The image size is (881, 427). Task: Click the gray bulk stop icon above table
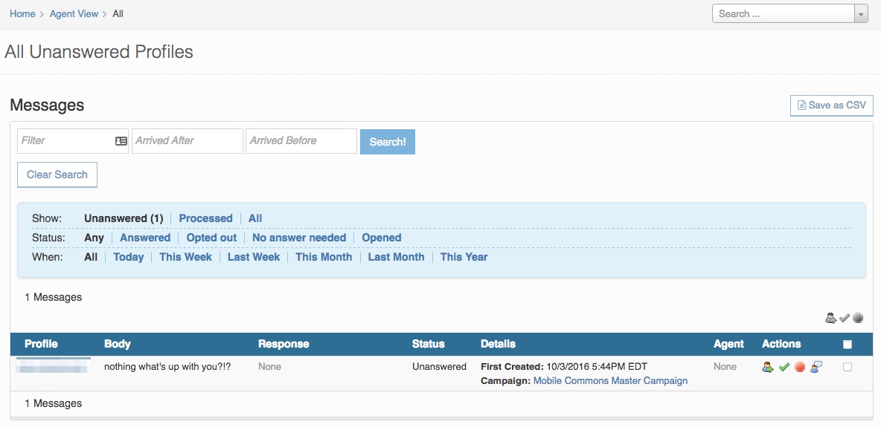(858, 318)
